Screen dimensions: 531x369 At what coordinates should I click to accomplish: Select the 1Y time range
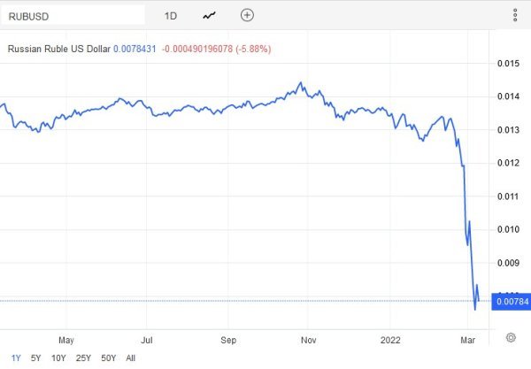[15, 357]
